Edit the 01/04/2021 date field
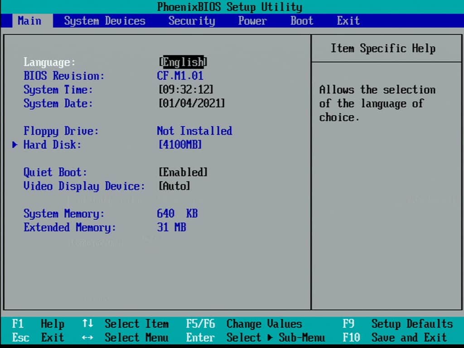 click(x=192, y=103)
